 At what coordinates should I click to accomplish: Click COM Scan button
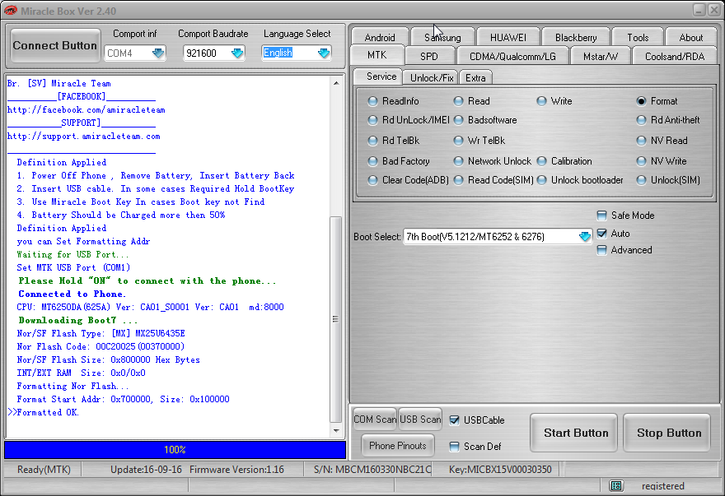pyautogui.click(x=375, y=420)
